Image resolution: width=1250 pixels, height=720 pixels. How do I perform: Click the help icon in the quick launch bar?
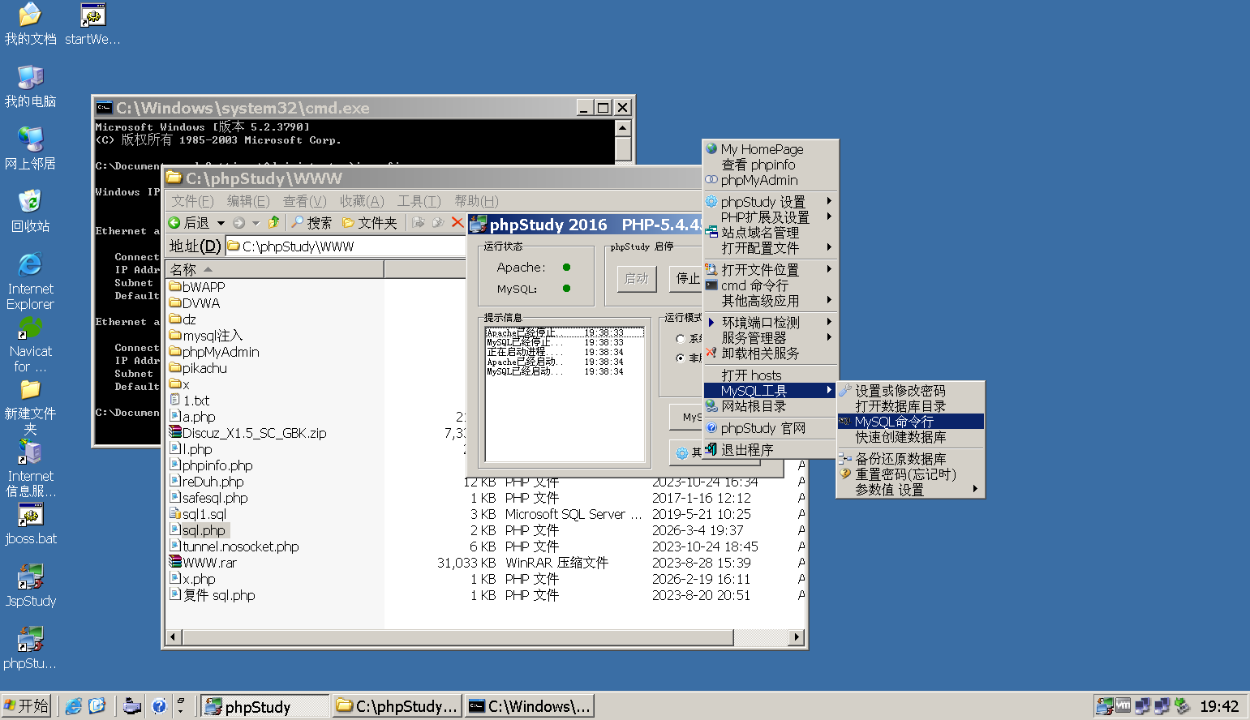(x=159, y=706)
